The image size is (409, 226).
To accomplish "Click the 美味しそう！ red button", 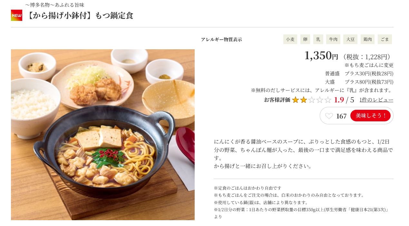I will click(370, 116).
